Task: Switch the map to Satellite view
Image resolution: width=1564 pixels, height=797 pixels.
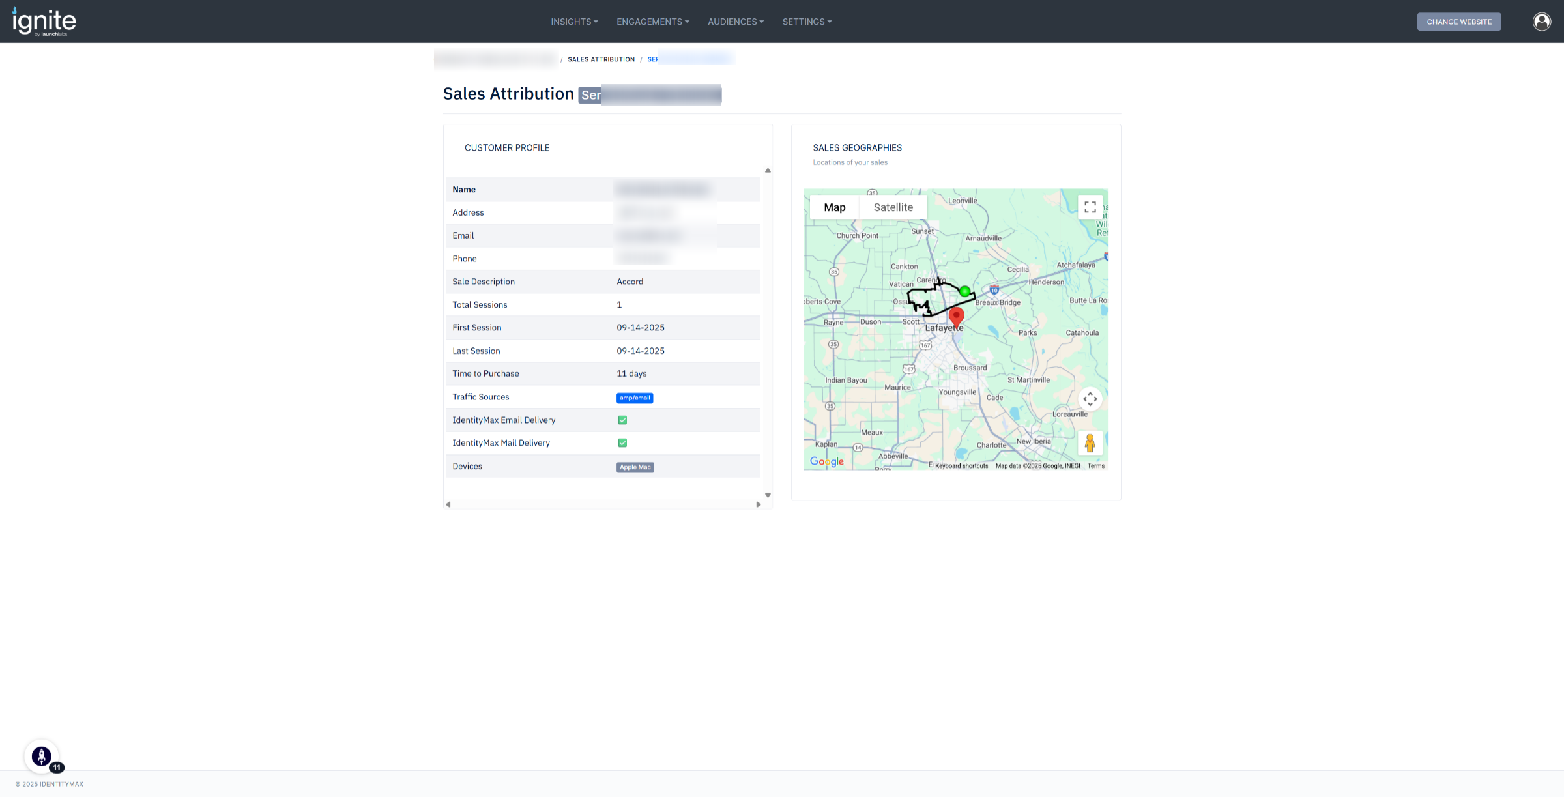Action: pos(893,207)
